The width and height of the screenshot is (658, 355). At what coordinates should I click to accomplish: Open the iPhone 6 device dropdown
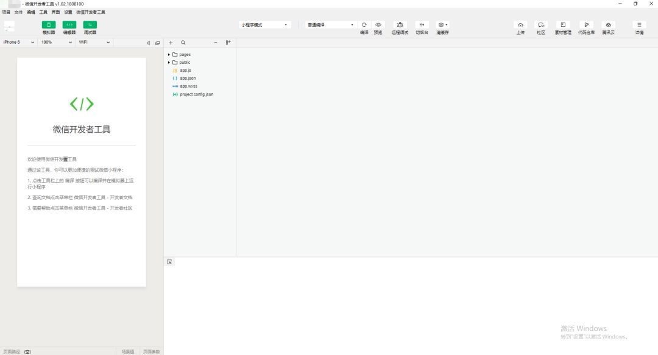point(18,43)
